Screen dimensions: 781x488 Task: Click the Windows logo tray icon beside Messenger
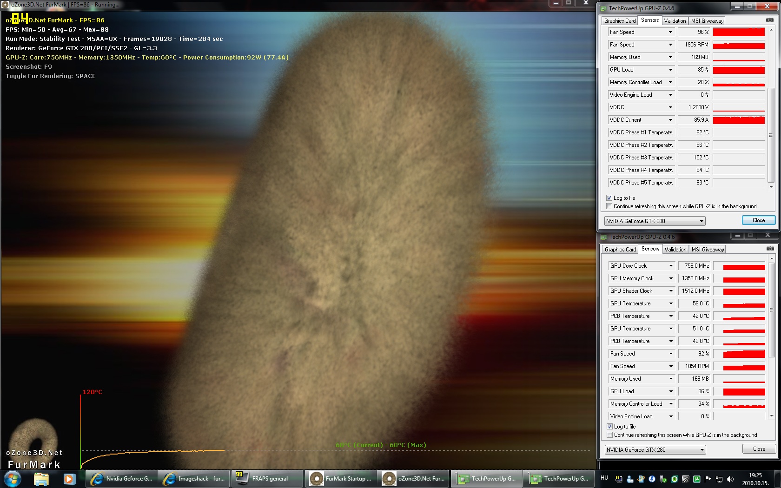641,479
